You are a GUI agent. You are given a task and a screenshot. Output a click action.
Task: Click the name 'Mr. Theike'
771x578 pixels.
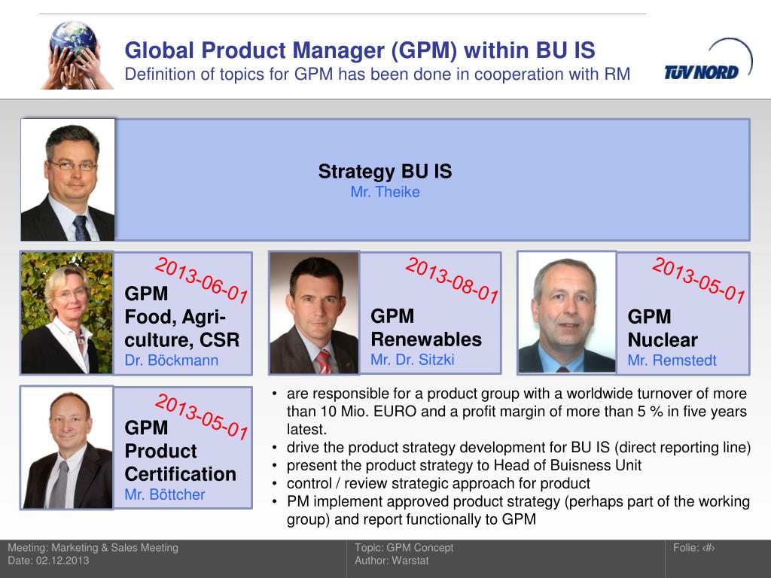pyautogui.click(x=385, y=192)
